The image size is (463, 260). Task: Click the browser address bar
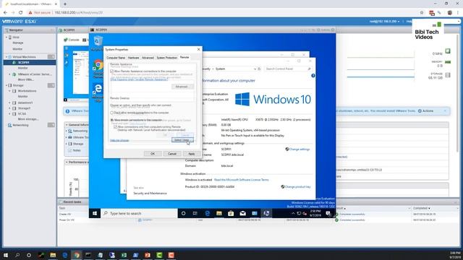pyautogui.click(x=221, y=13)
